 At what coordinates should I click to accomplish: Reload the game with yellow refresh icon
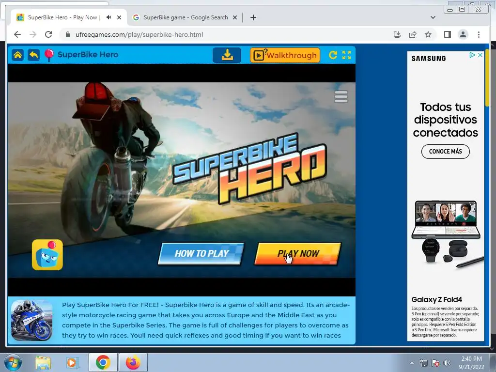click(x=333, y=55)
